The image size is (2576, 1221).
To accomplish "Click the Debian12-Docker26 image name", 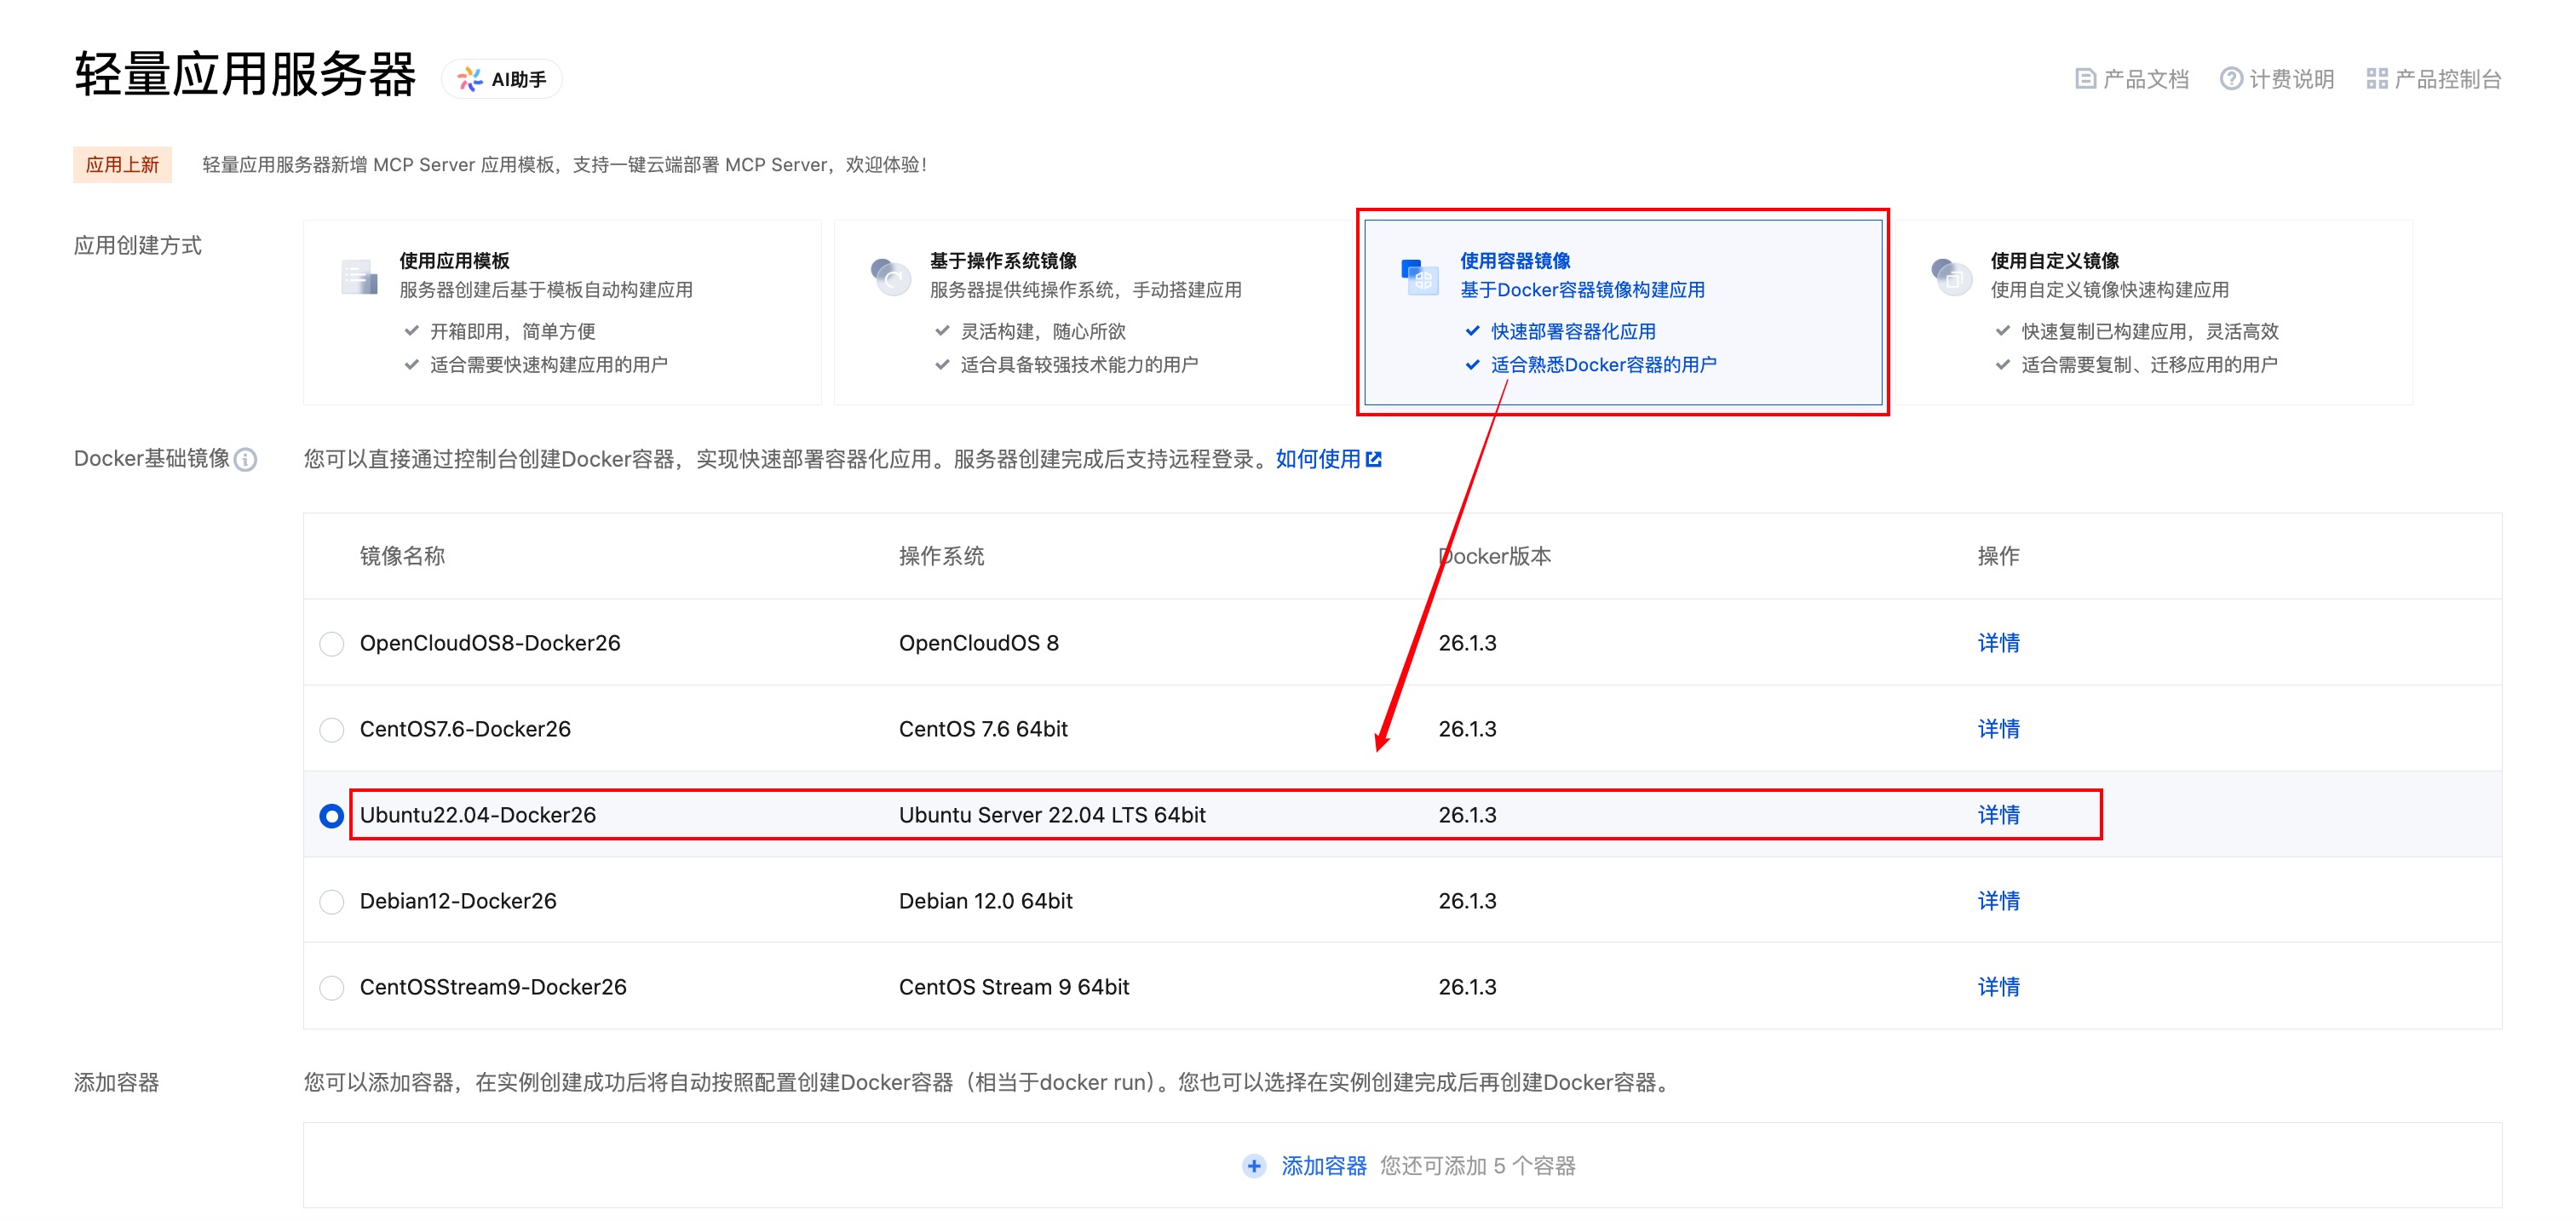I will click(x=458, y=900).
